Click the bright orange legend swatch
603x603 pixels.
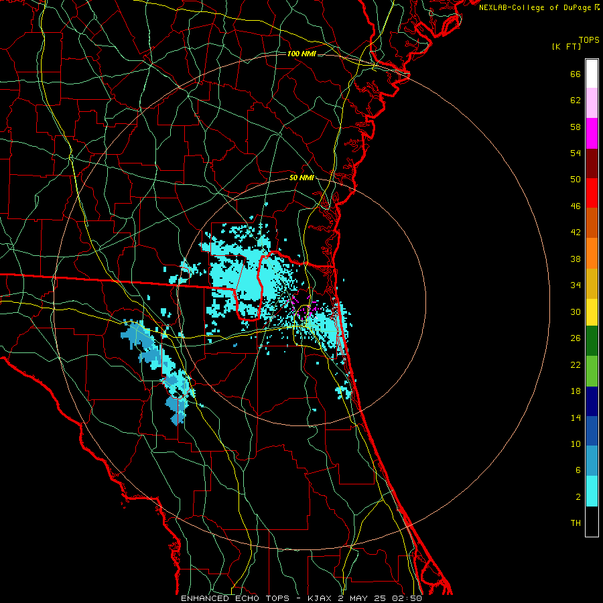pos(592,253)
